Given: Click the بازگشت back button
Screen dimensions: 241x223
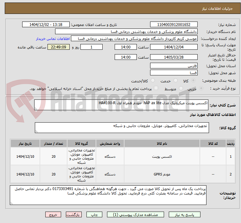Looking at the screenshot, I should pos(74,214).
